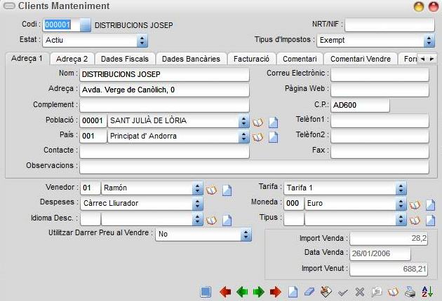Click new page icon beside Idioma Desc.
Image resolution: width=442 pixels, height=301 pixels.
coord(227,220)
